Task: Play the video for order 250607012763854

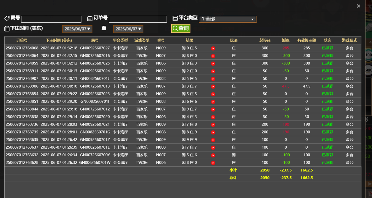Action: (x=213, y=93)
